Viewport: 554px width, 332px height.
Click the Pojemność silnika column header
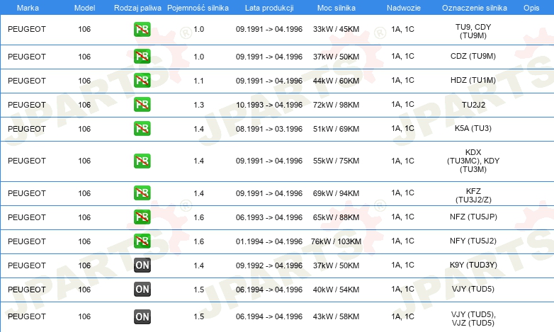(198, 8)
